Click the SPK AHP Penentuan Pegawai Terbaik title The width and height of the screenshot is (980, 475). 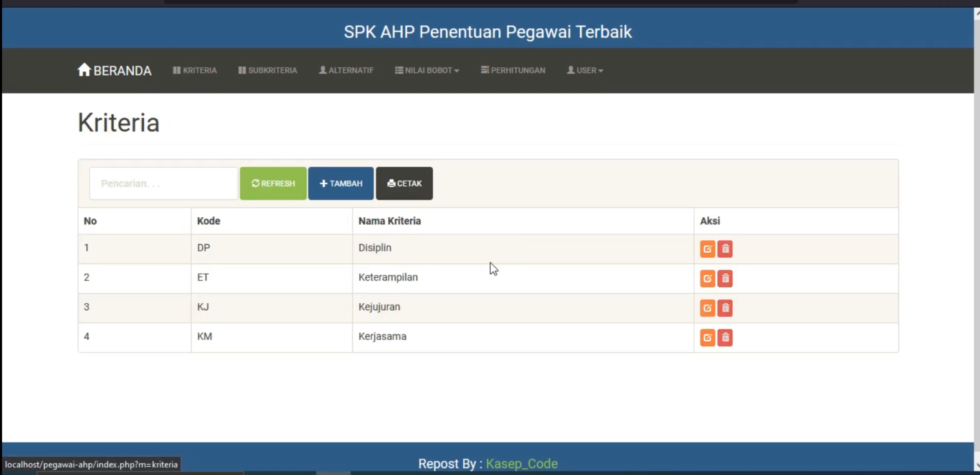point(488,31)
